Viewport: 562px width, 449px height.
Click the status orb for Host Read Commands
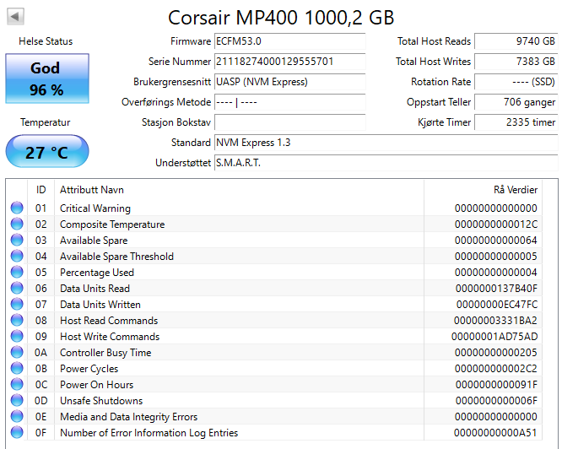click(17, 321)
